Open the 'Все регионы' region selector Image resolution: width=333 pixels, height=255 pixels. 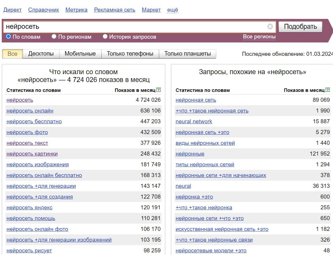click(x=259, y=37)
